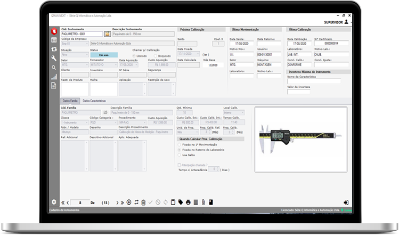The width and height of the screenshot is (399, 235).
Task: Click the paperclip attachment icon
Action: tap(203, 203)
